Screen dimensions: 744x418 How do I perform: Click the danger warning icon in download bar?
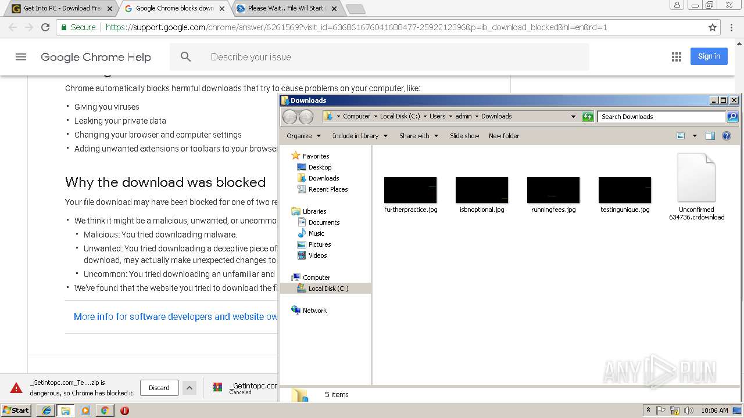tap(16, 388)
